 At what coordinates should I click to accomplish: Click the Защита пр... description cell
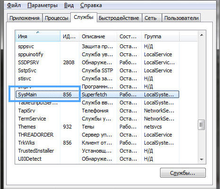(97, 46)
